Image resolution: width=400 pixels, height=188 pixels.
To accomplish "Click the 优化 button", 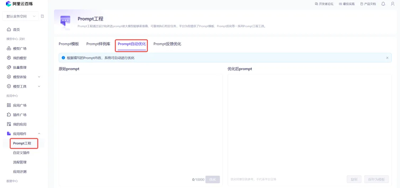I will 213,179.
